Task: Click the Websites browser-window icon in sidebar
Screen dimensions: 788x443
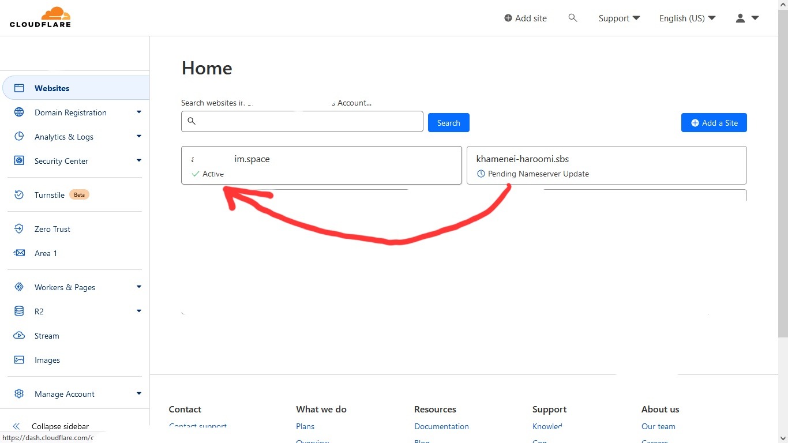Action: click(x=19, y=88)
